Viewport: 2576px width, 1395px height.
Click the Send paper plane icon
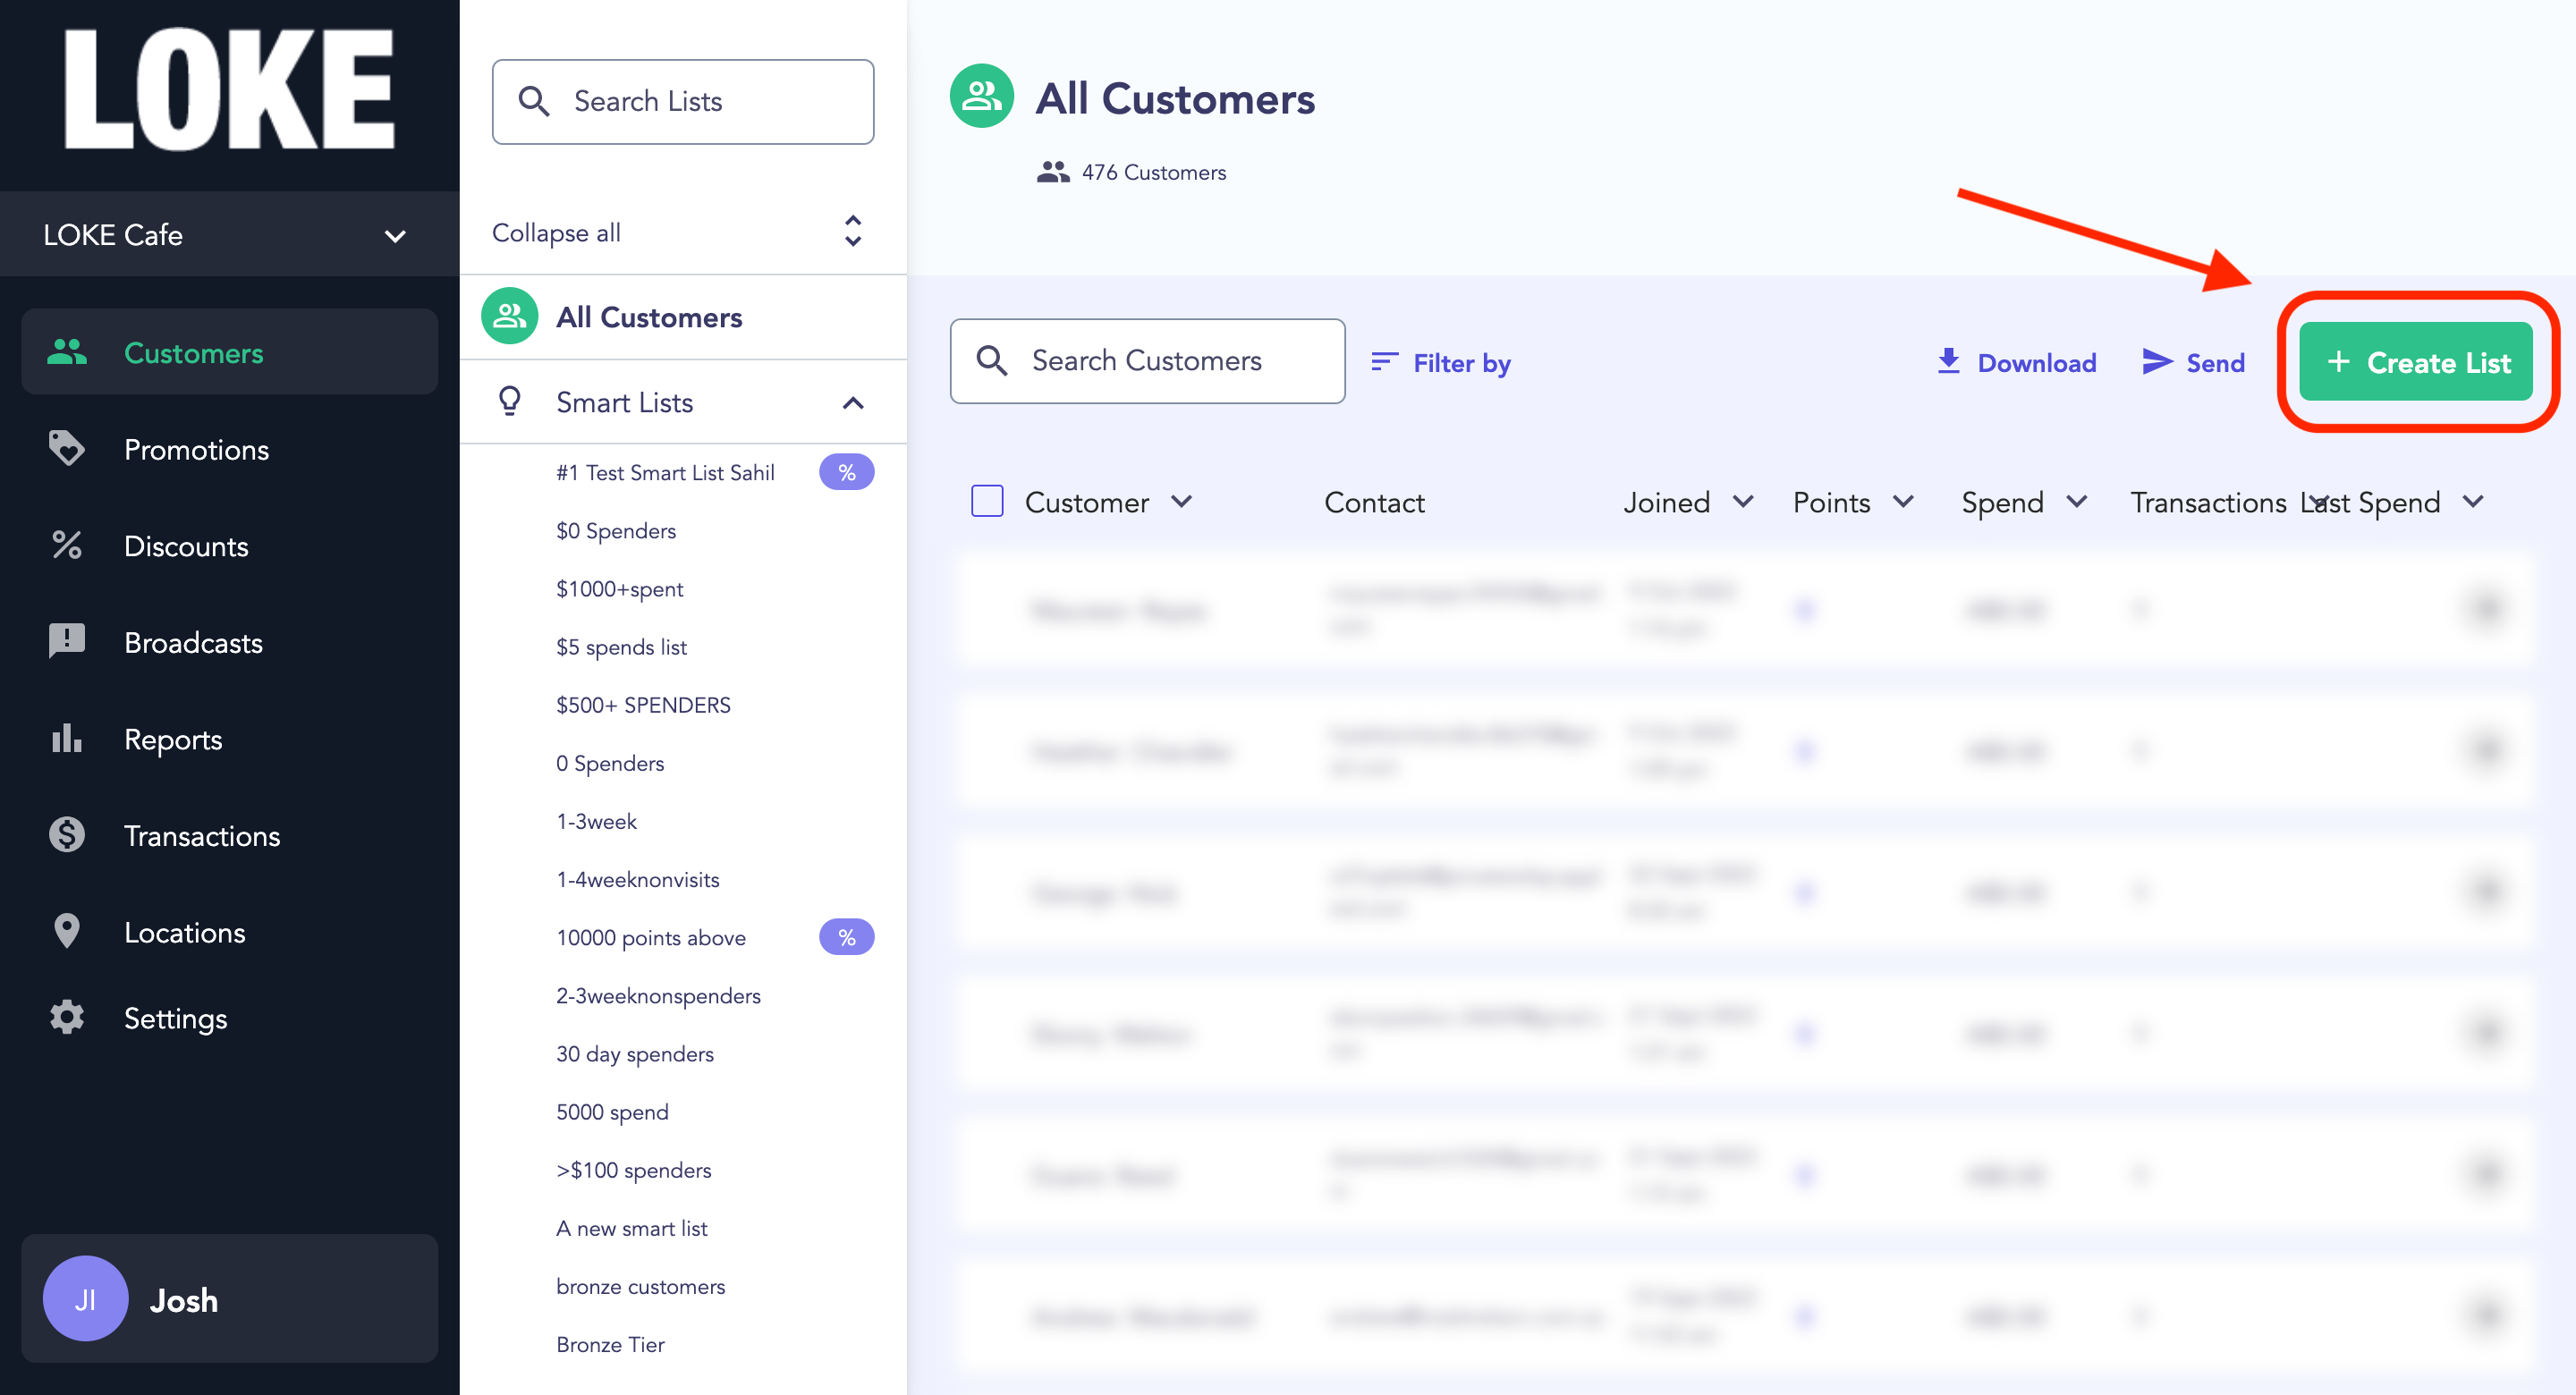coord(2157,362)
